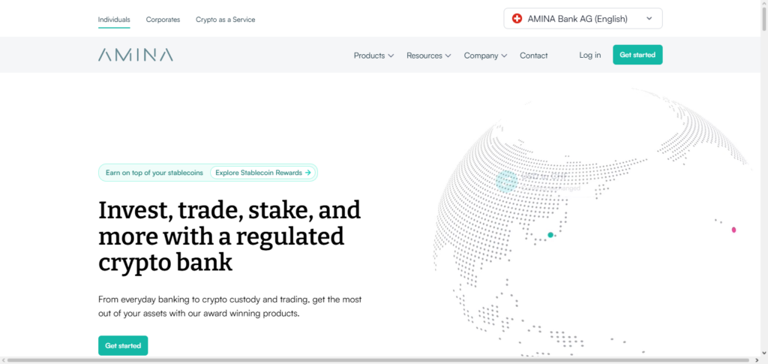768x364 pixels.
Task: Go to homepage via AMINA logo
Action: tap(135, 55)
